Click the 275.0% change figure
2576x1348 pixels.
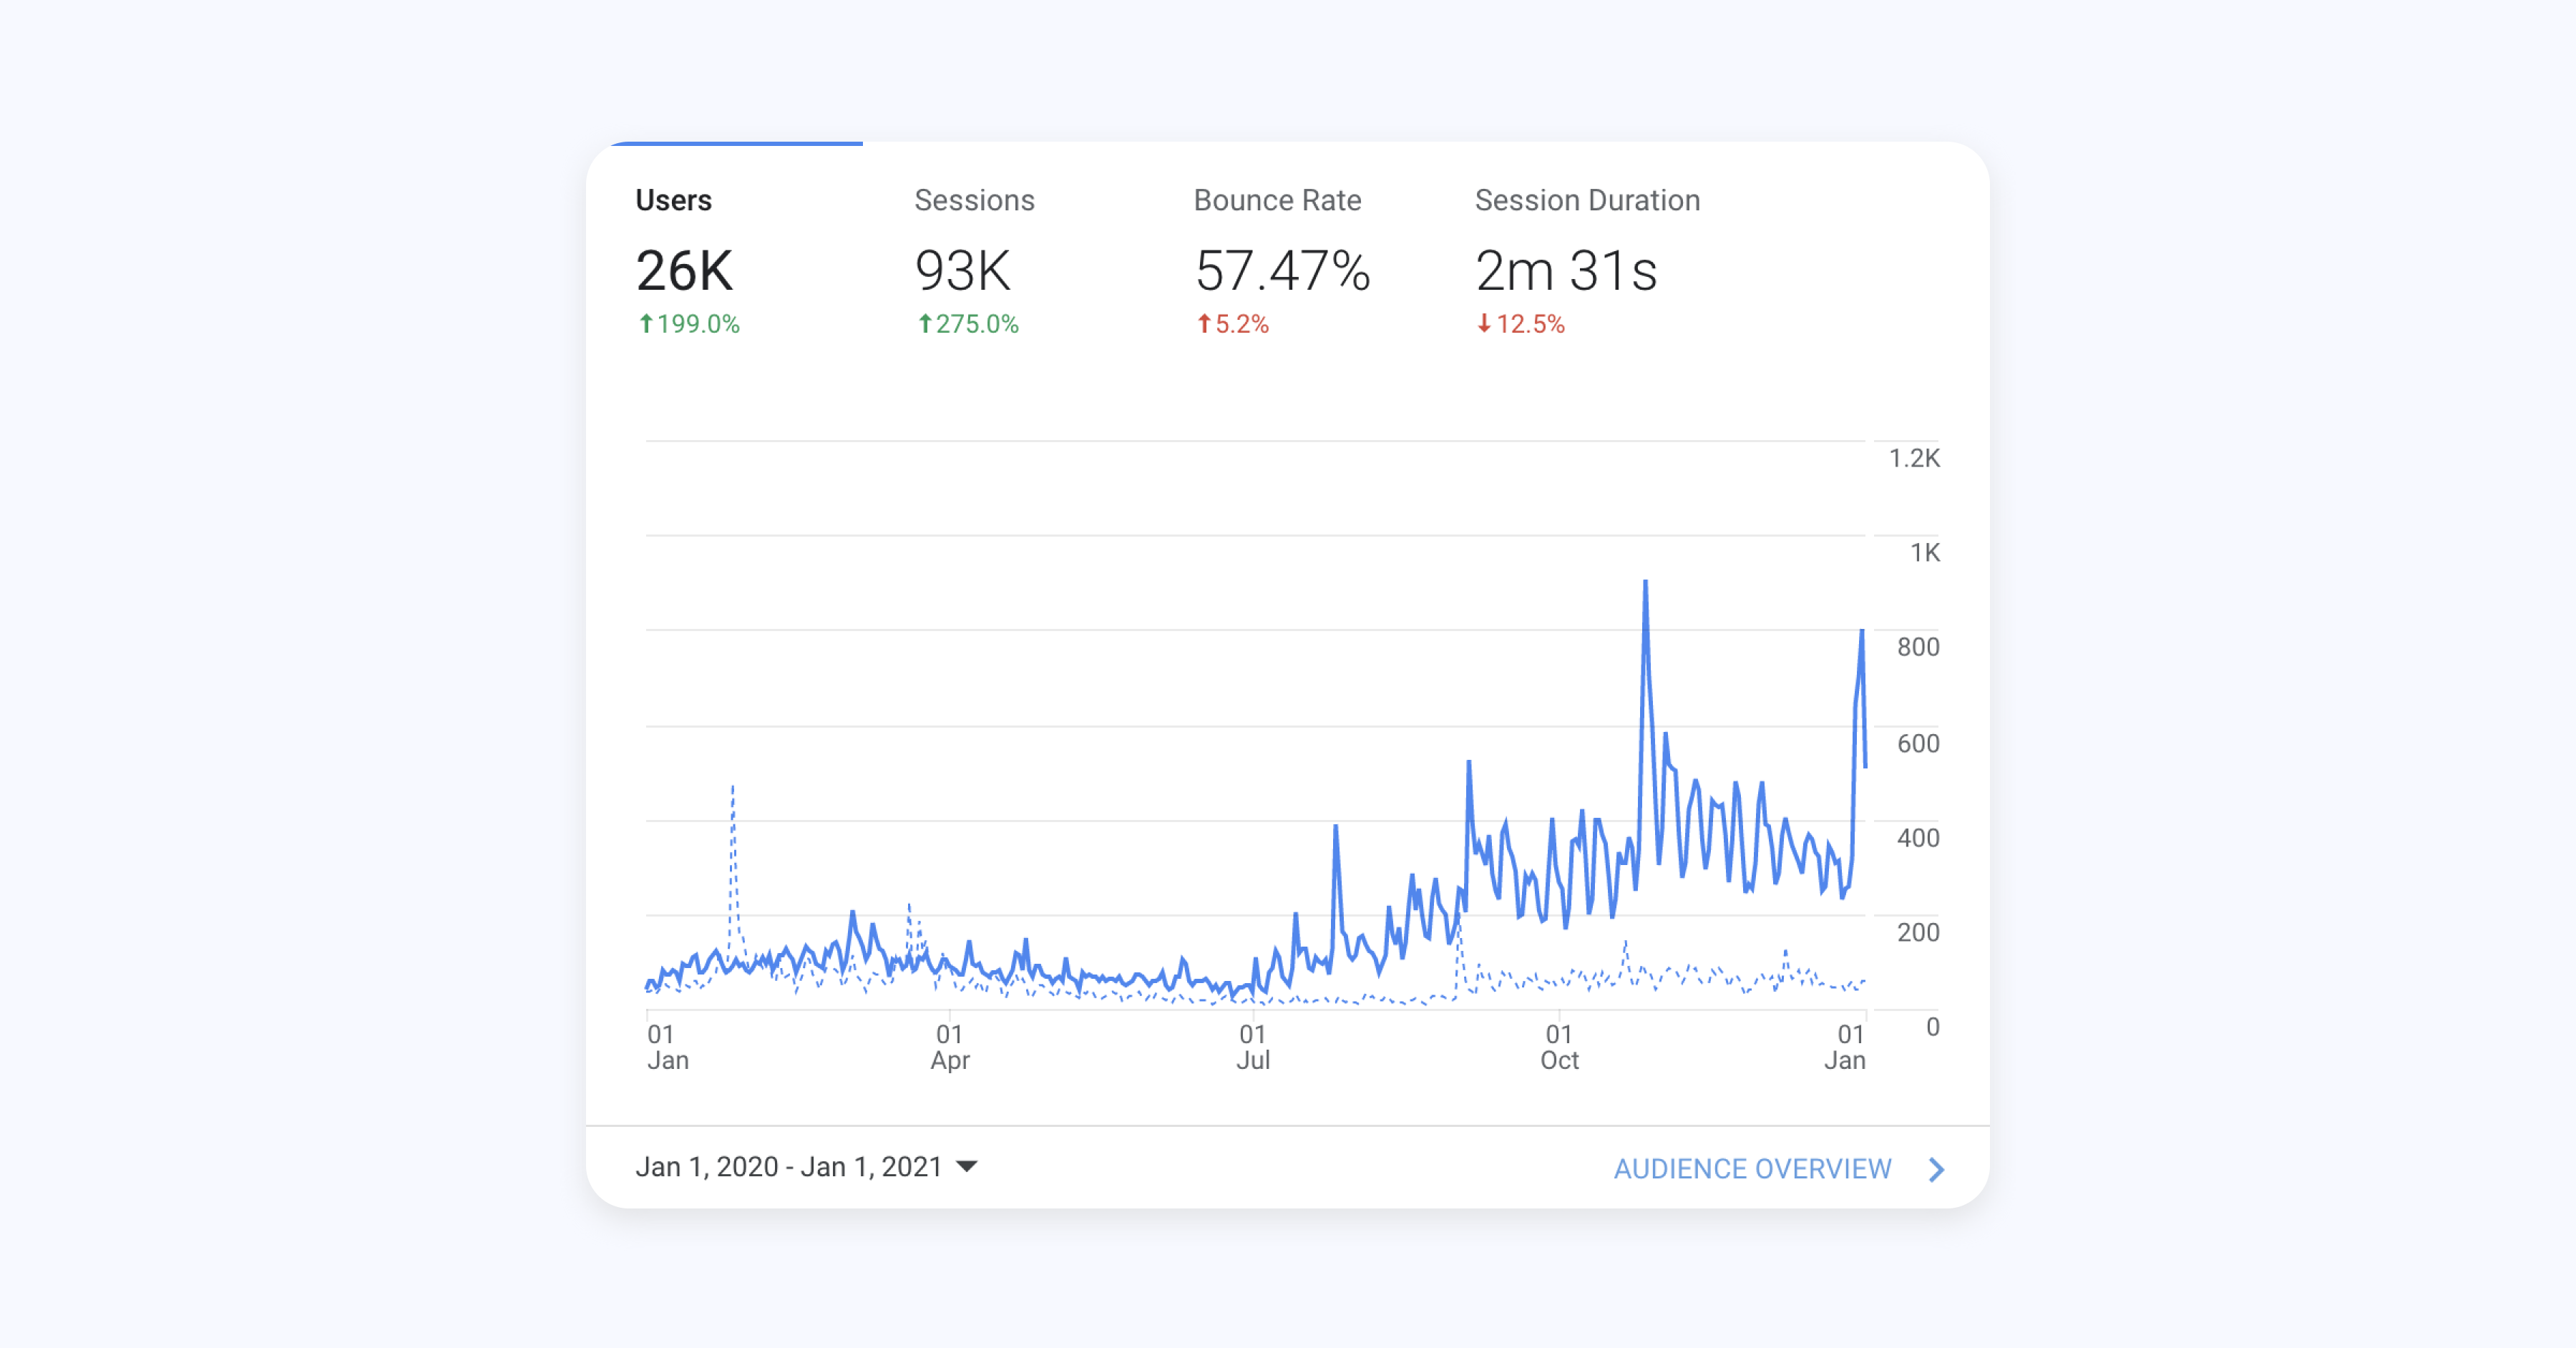(x=977, y=324)
